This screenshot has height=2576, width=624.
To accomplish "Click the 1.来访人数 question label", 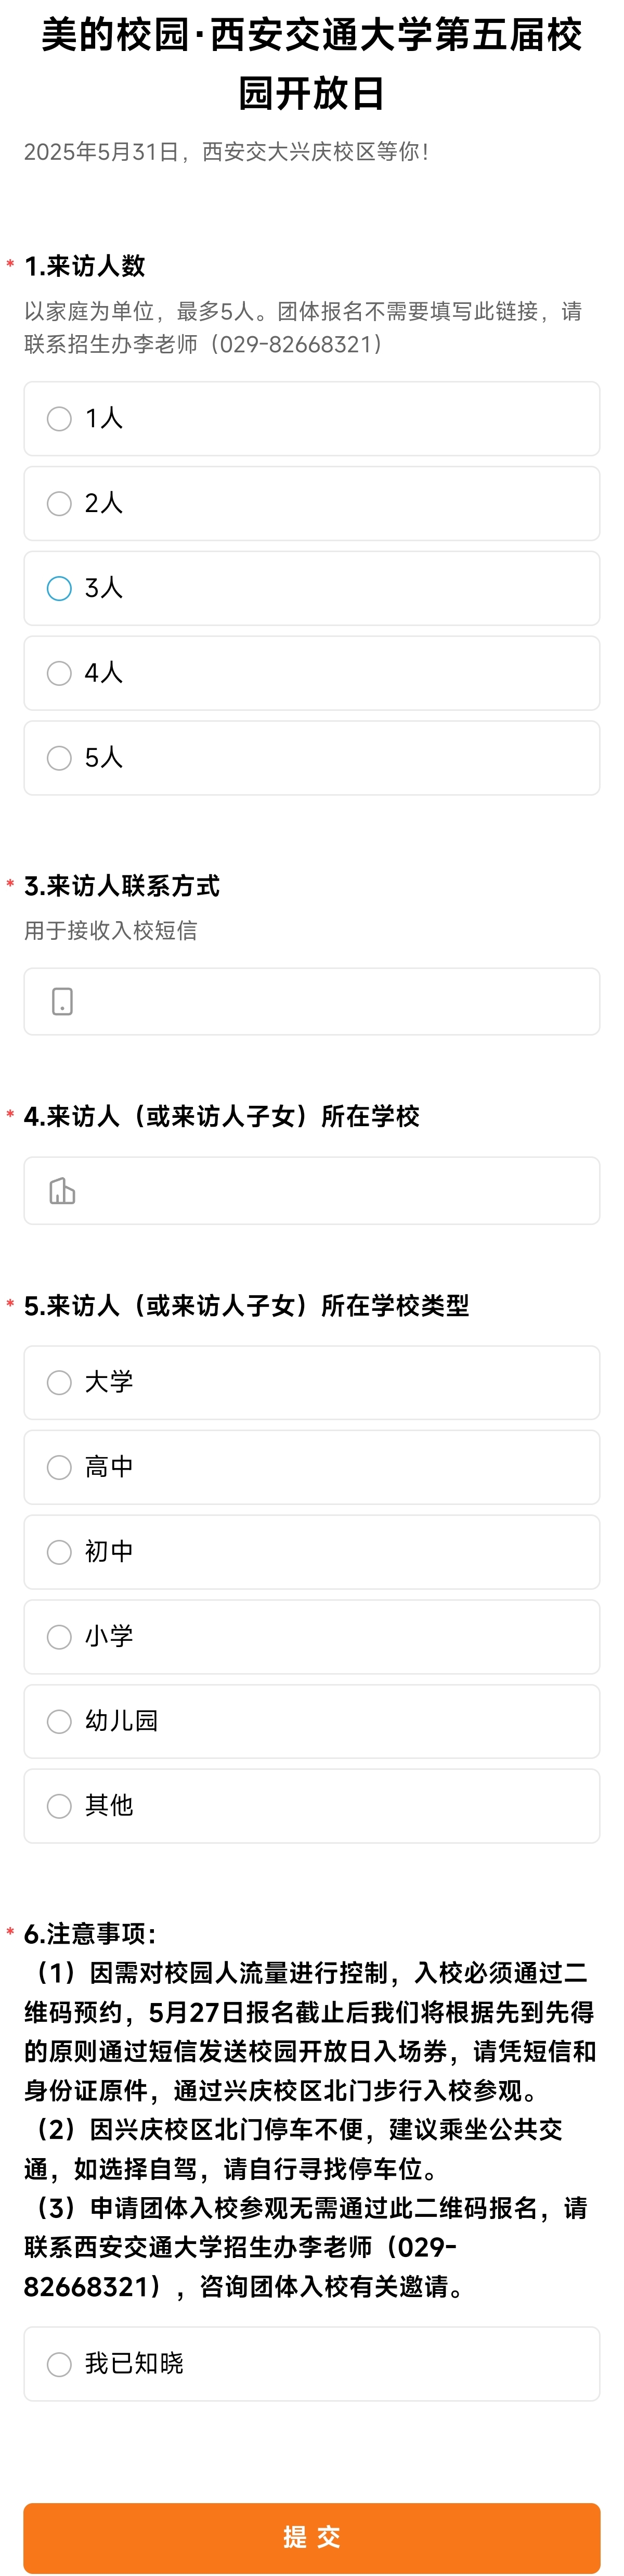I will pyautogui.click(x=85, y=266).
